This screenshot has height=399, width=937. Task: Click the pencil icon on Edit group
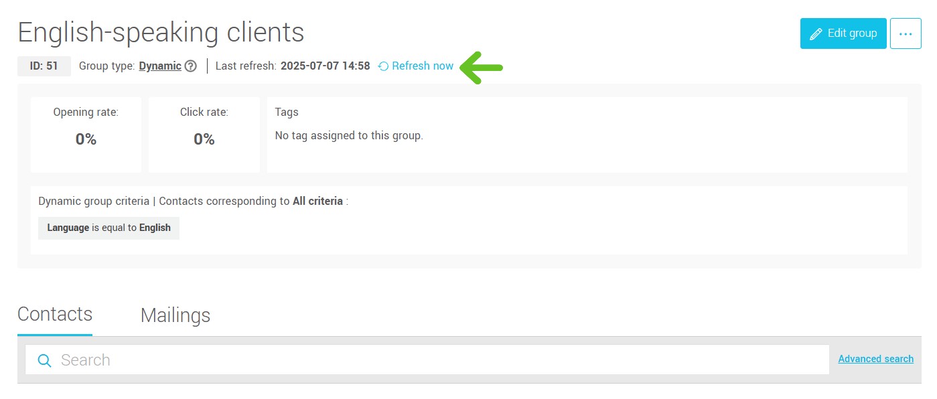pyautogui.click(x=816, y=33)
